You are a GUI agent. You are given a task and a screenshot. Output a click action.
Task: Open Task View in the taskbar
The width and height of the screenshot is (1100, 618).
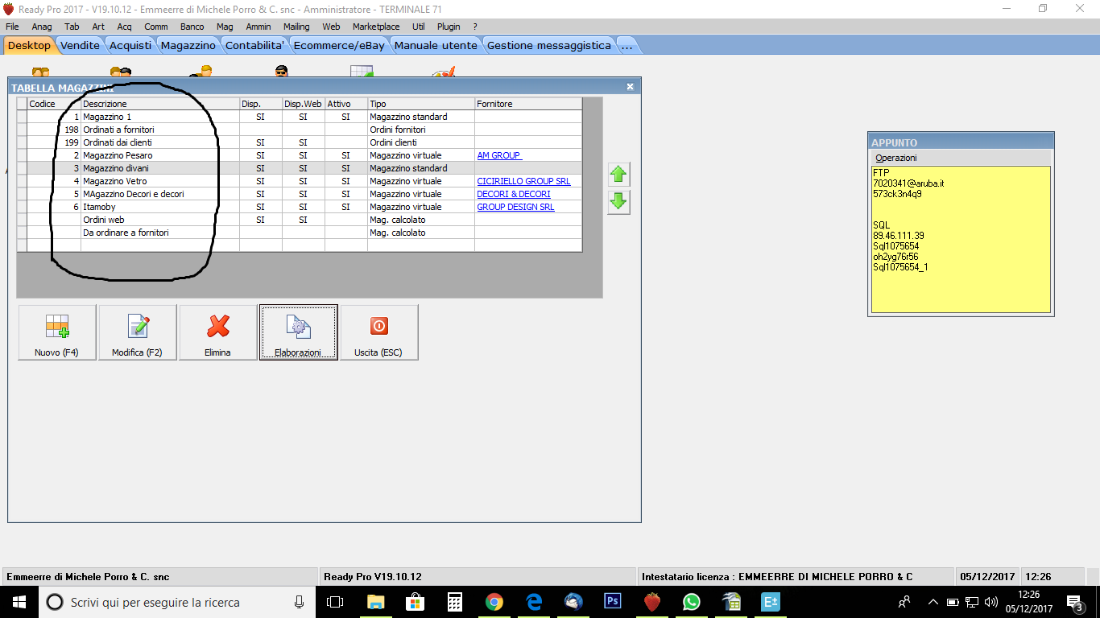(335, 601)
